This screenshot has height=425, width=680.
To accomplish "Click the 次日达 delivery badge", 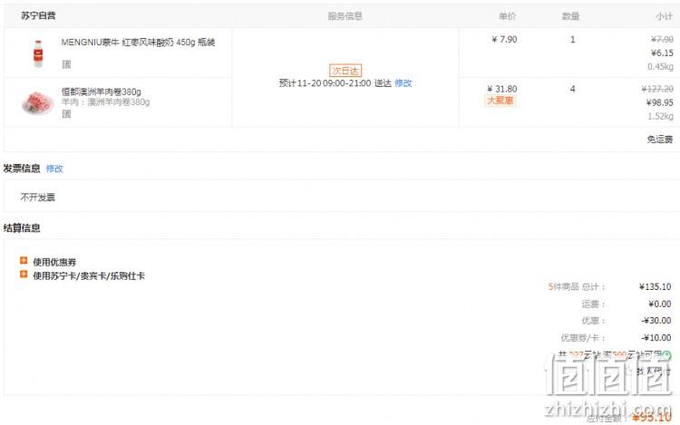I will tap(345, 70).
